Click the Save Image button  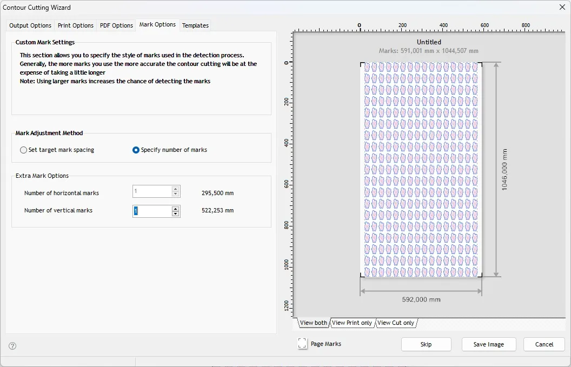point(489,344)
